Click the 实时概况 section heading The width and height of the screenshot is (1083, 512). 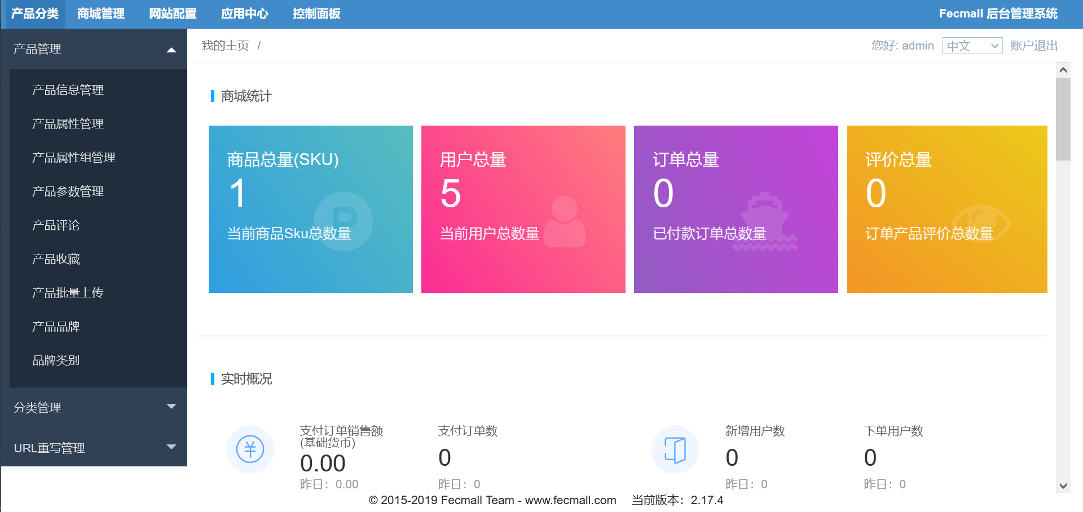coord(246,379)
